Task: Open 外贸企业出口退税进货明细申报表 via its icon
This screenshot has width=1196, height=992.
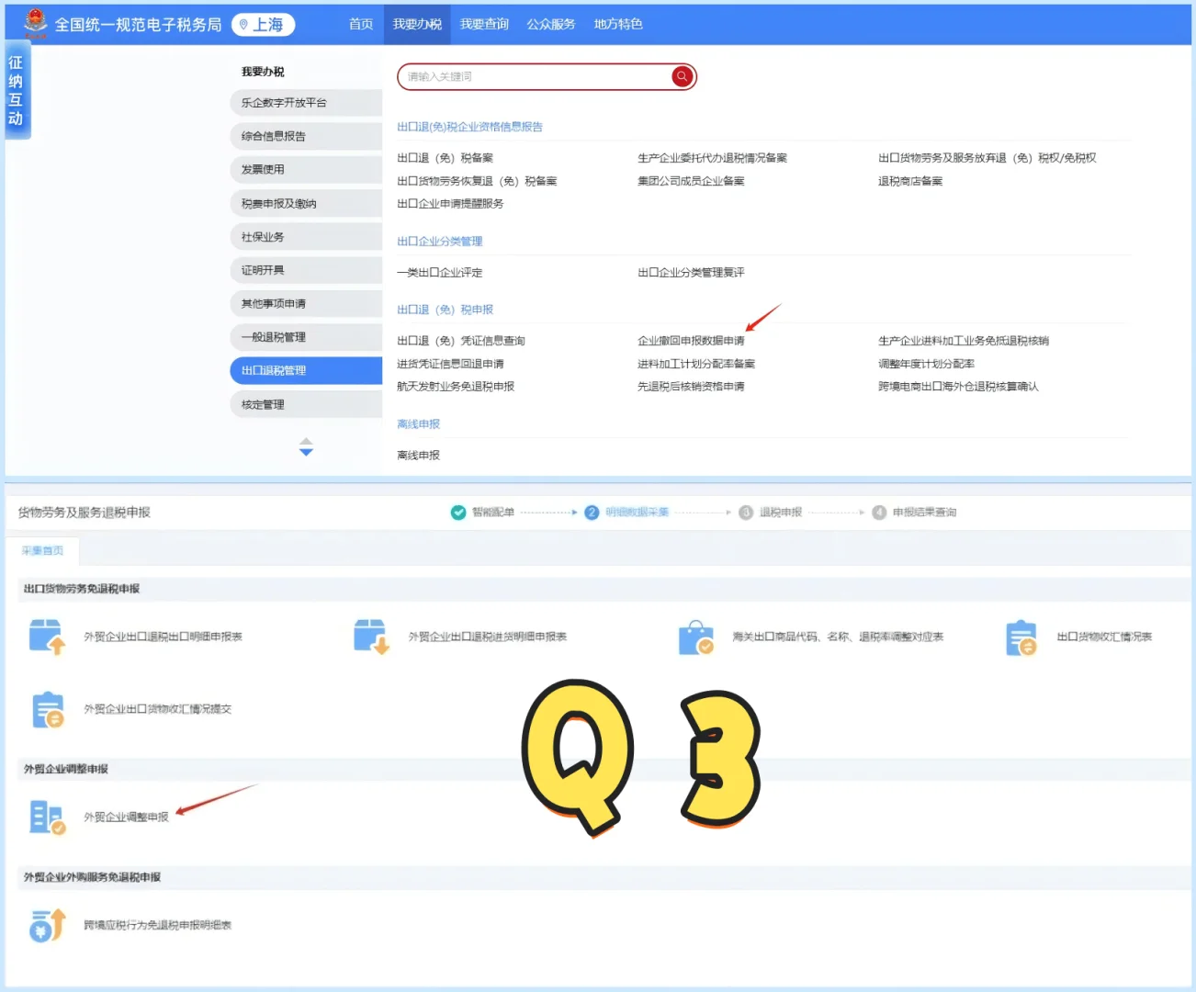Action: (x=371, y=637)
